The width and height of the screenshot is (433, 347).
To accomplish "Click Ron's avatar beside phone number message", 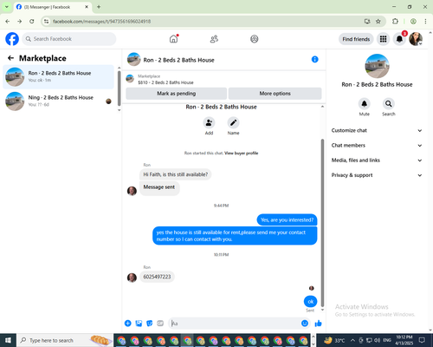I will (132, 278).
